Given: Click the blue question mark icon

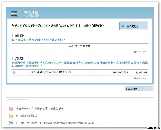Looking at the screenshot, I should click(11, 123).
